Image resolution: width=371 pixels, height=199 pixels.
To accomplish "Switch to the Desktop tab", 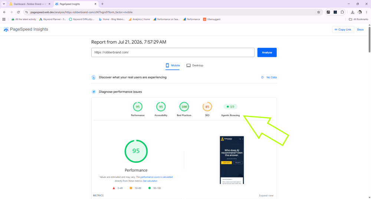I will (x=195, y=65).
